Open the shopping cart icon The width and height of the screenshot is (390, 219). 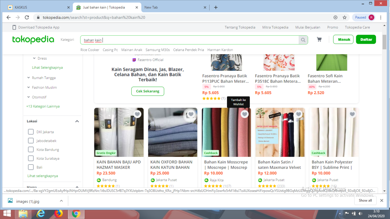click(x=319, y=40)
